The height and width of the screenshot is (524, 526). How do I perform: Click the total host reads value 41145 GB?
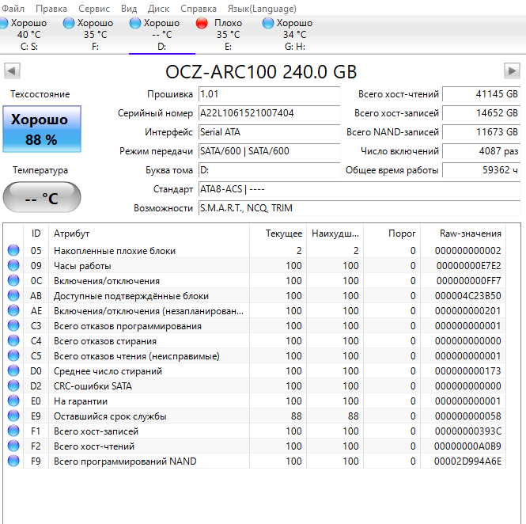[482, 94]
